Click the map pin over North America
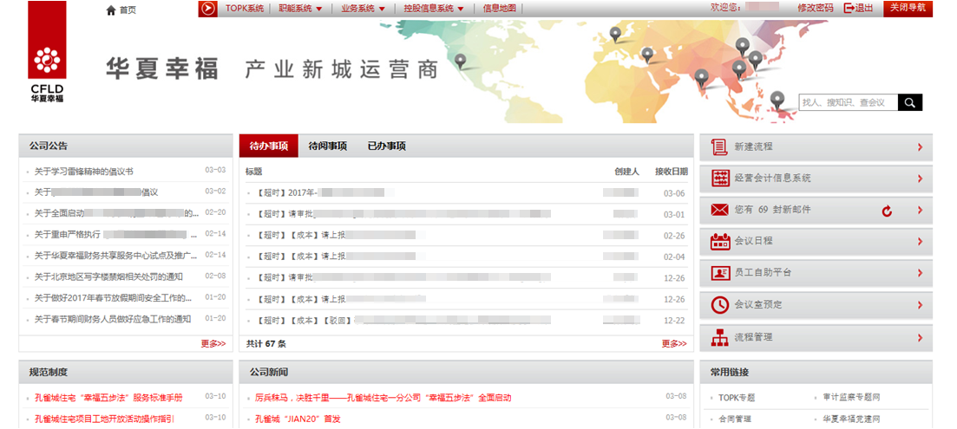 point(460,61)
